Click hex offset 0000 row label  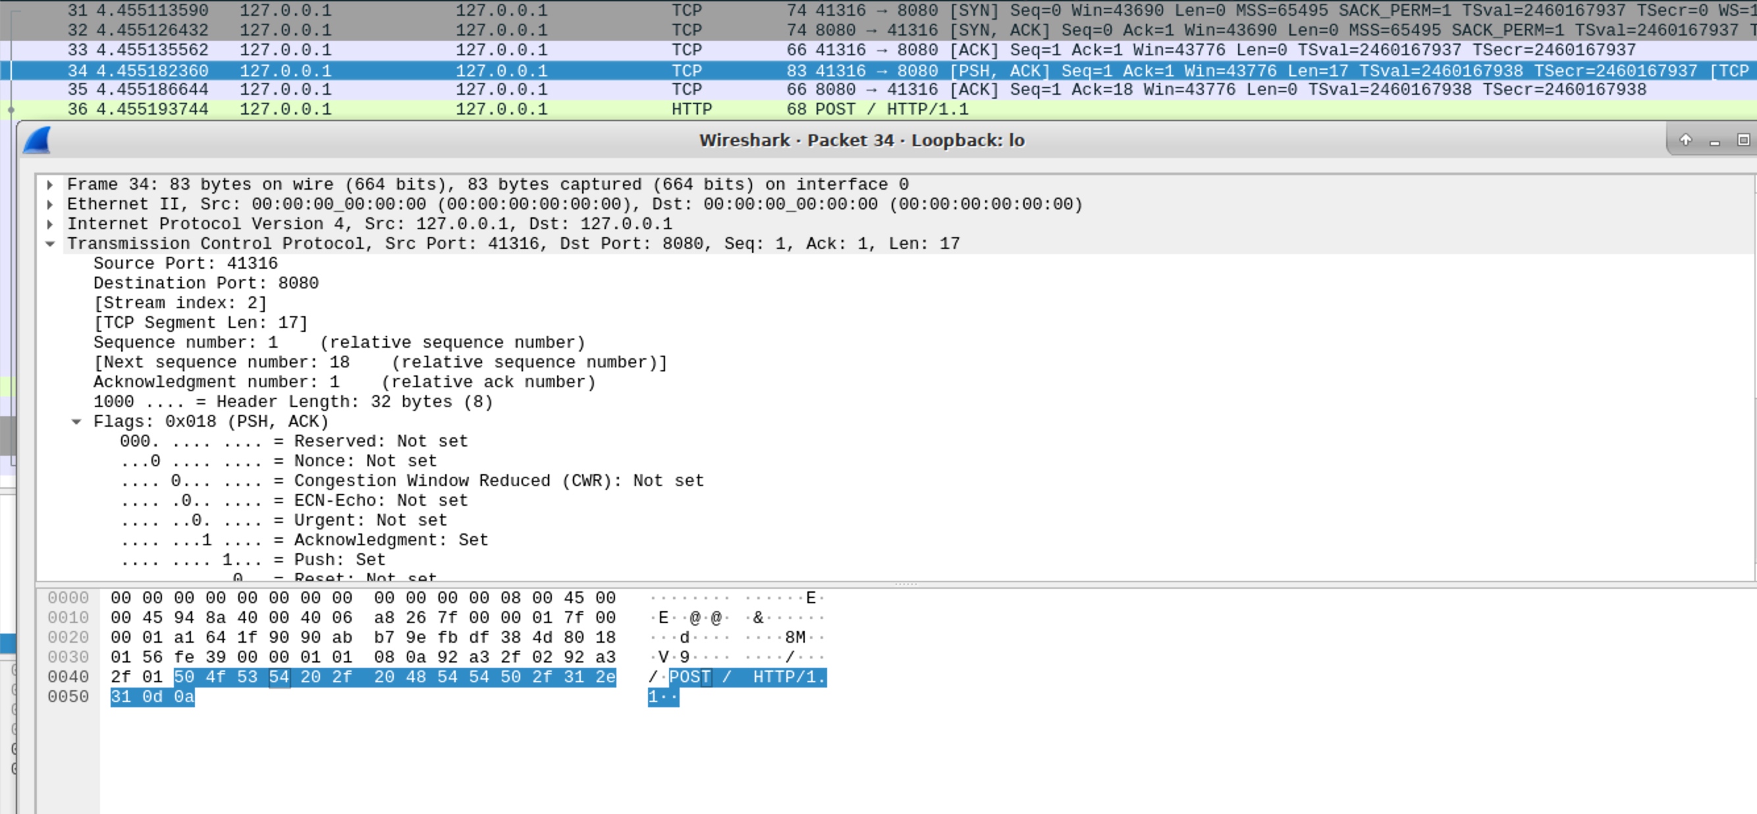point(68,599)
